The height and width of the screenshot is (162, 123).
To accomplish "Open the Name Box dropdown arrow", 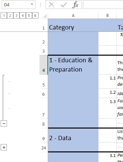I will click(x=32, y=4).
